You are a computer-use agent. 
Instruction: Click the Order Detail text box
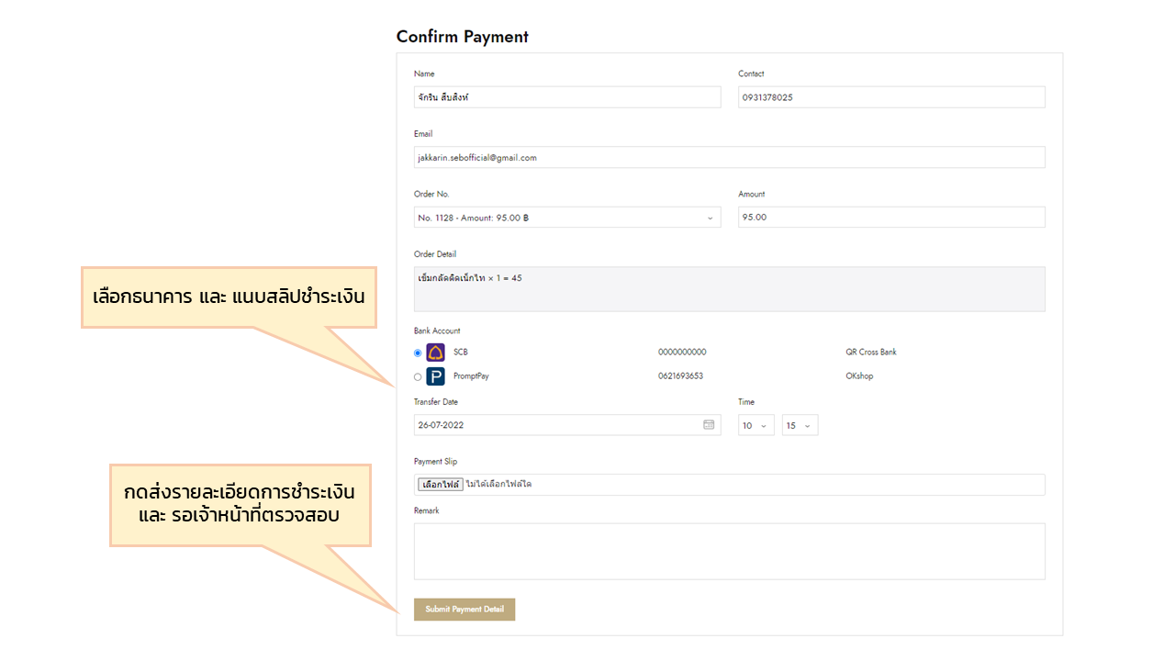729,289
